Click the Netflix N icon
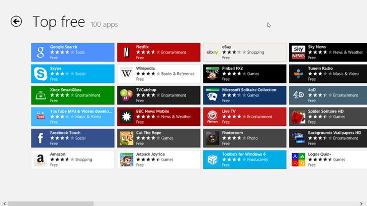This screenshot has height=206, width=367. 126,52
